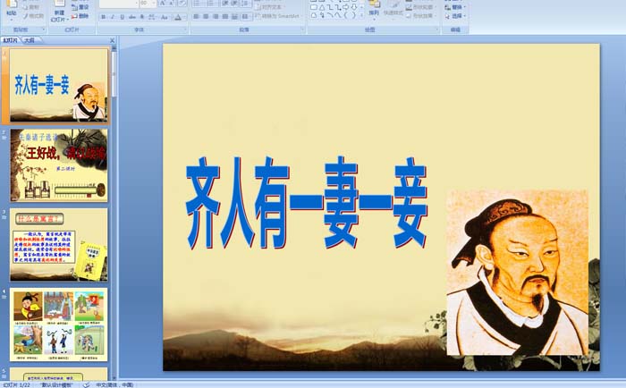The width and height of the screenshot is (626, 388).
Task: Click the title text 齐人有一妻一妾 on slide
Action: 307,203
